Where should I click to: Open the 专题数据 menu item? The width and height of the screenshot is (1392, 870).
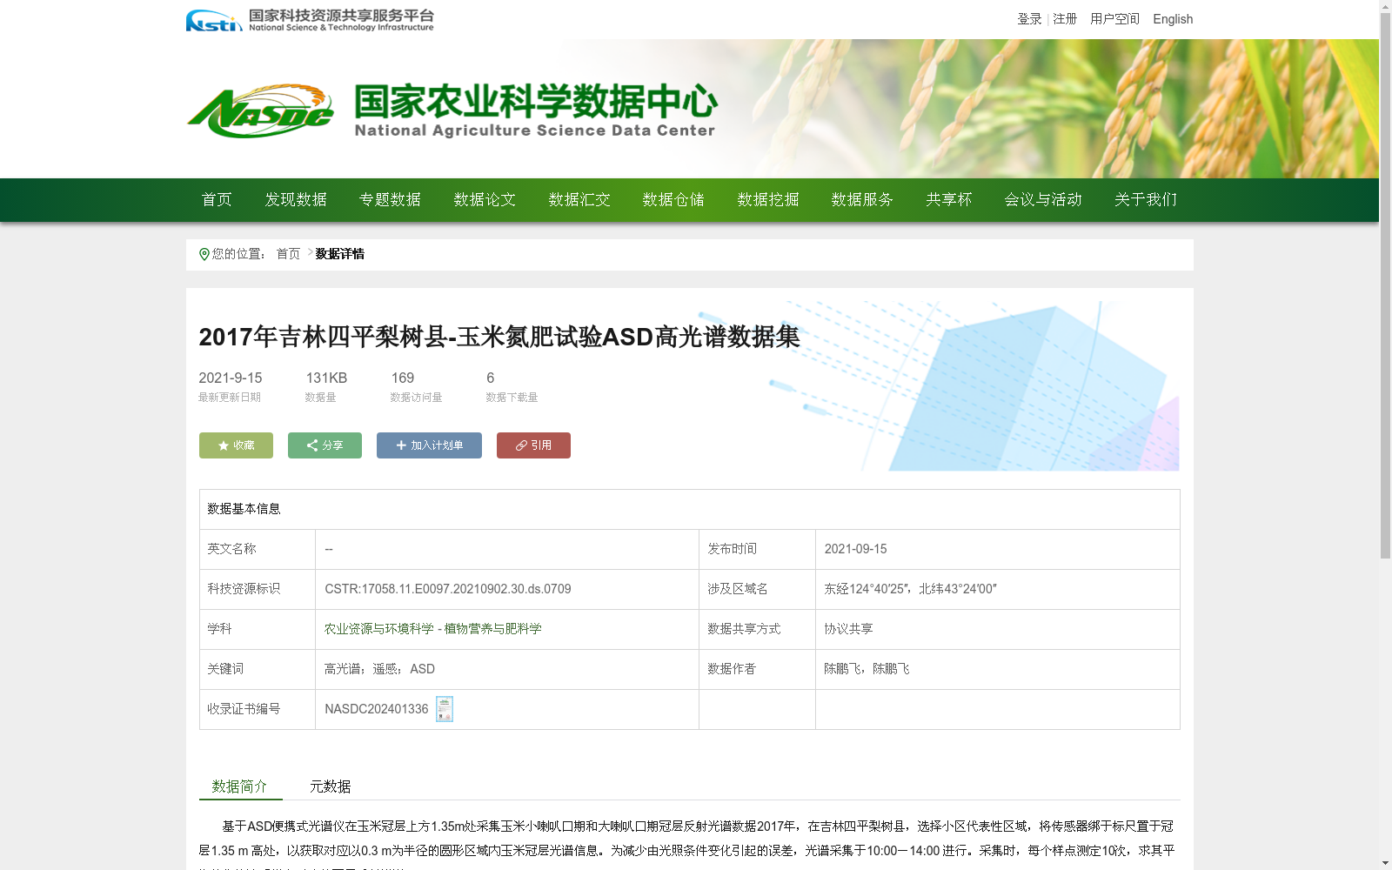390,200
